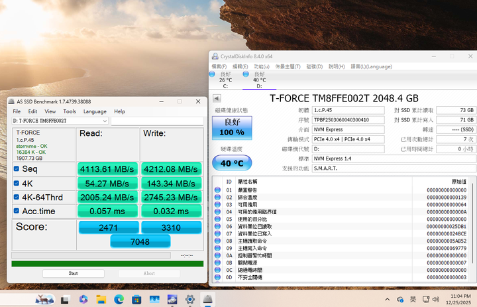
Task: Open Microsoft Edge from the taskbar
Action: point(119,300)
